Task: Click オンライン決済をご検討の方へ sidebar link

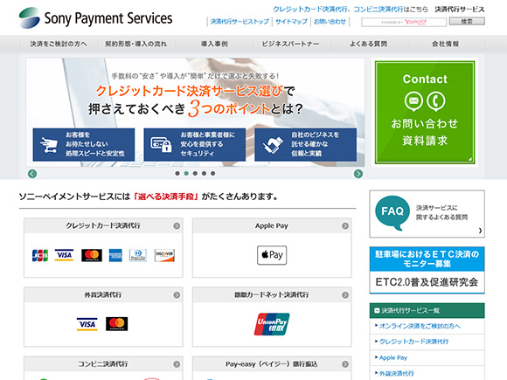Action: pyautogui.click(x=420, y=326)
